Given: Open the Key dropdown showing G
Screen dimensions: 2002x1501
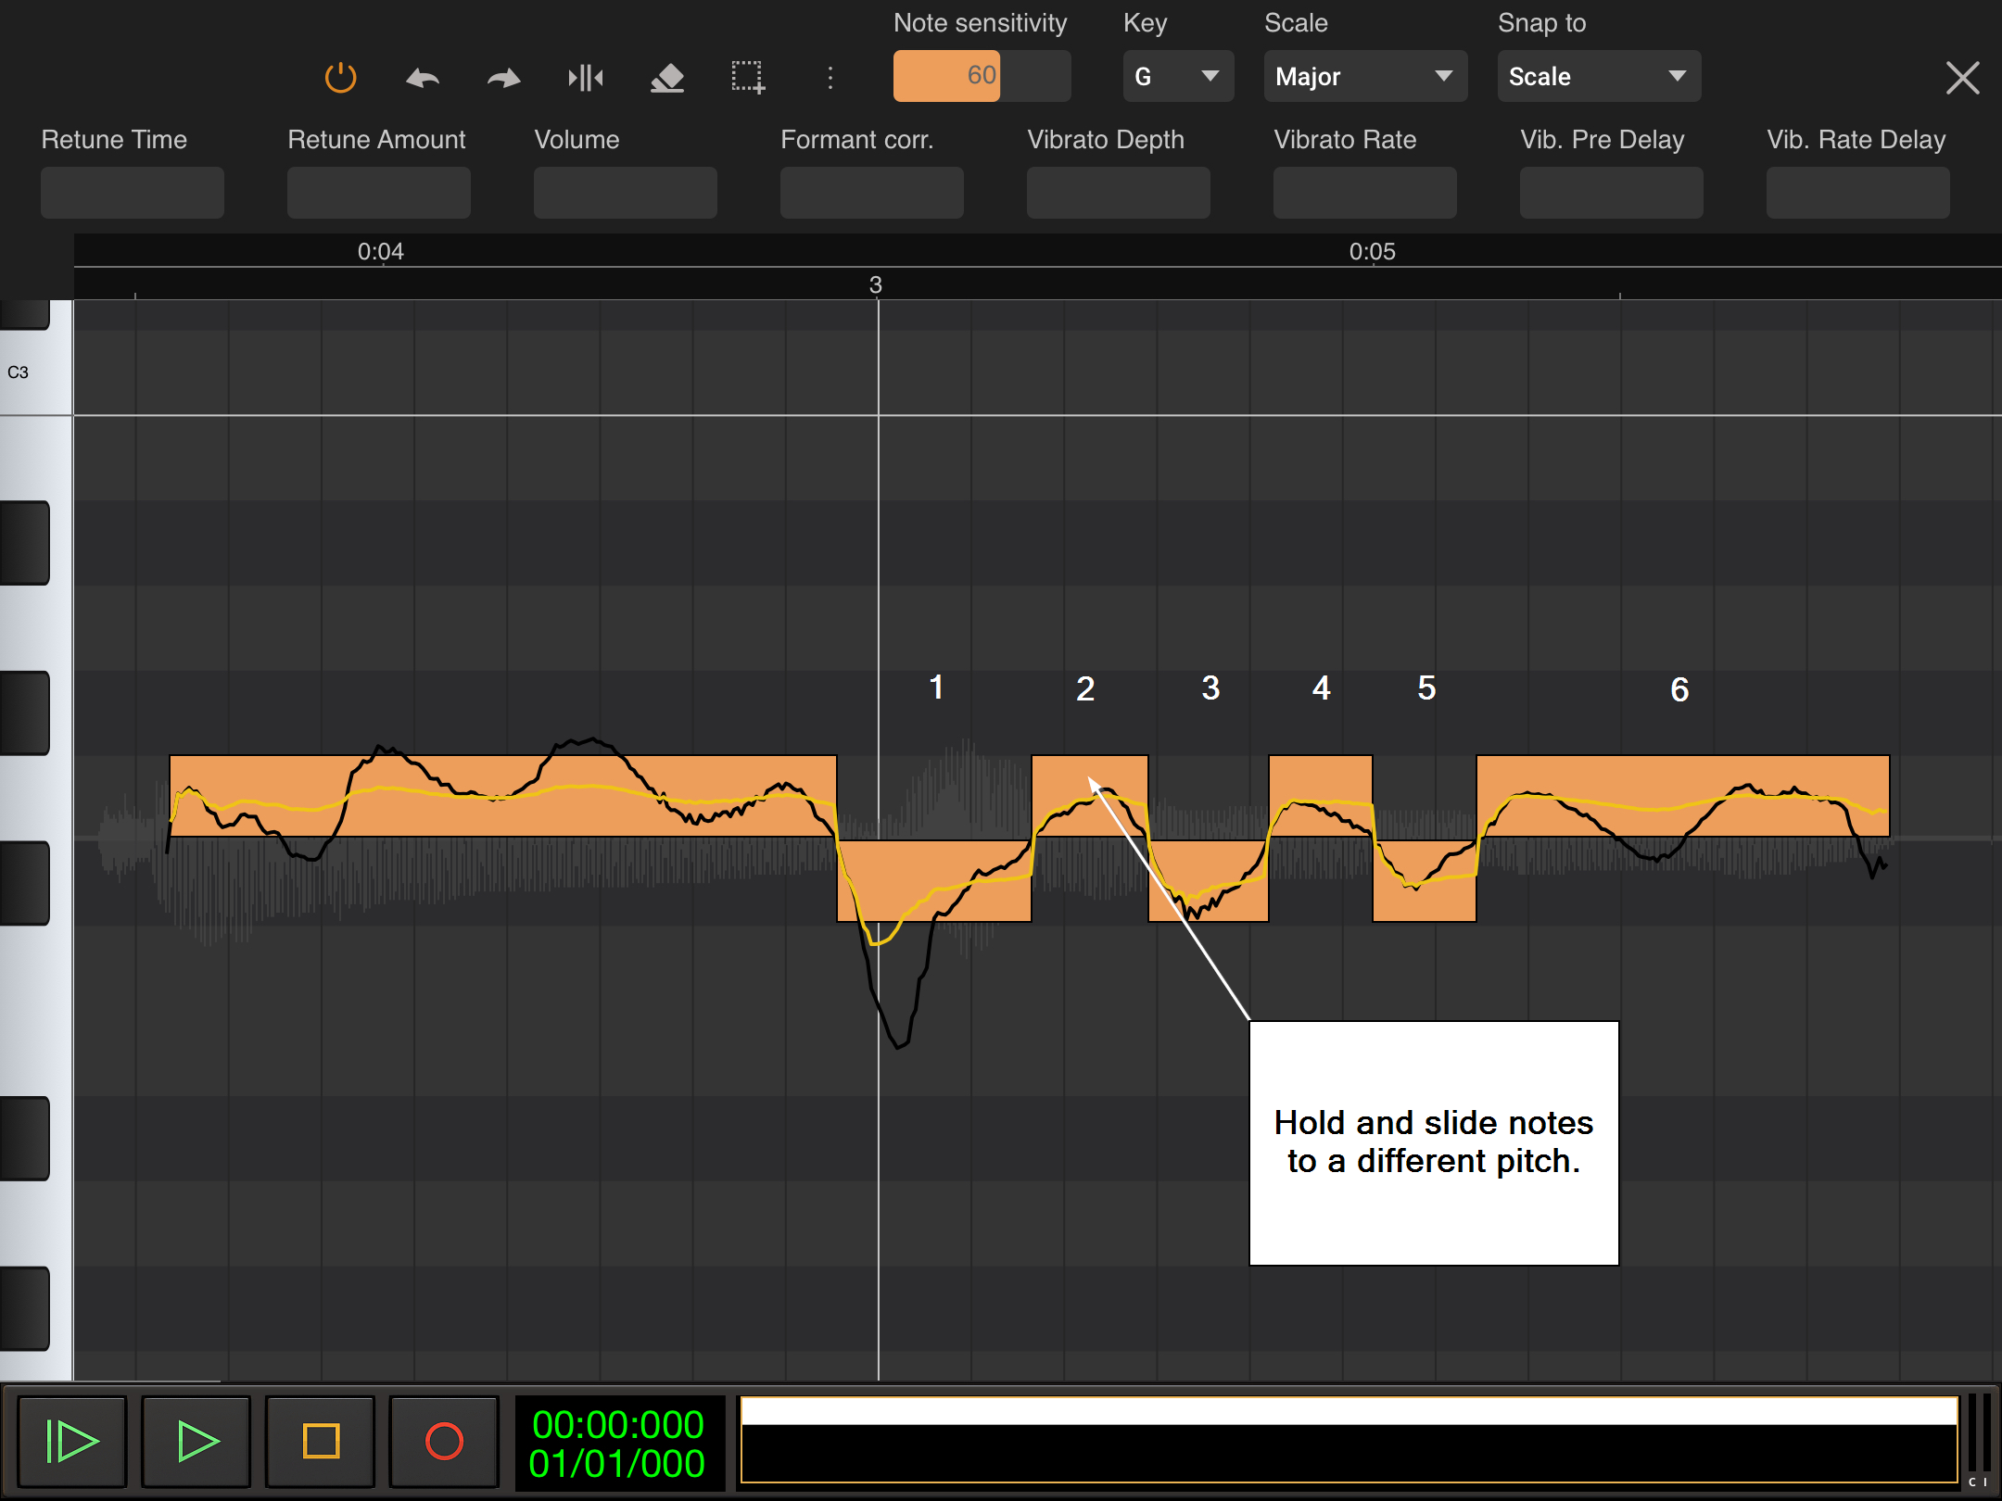Looking at the screenshot, I should click(x=1177, y=76).
